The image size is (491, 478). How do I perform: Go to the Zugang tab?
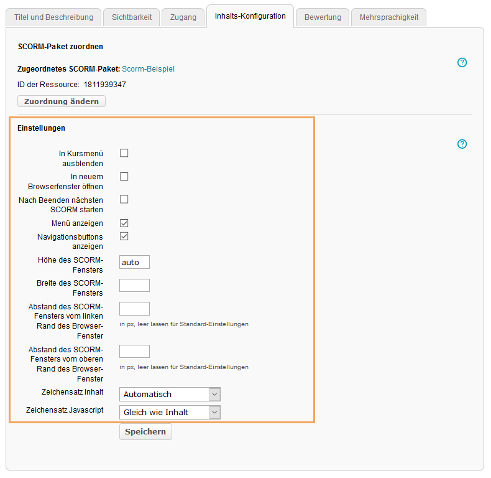[x=183, y=17]
